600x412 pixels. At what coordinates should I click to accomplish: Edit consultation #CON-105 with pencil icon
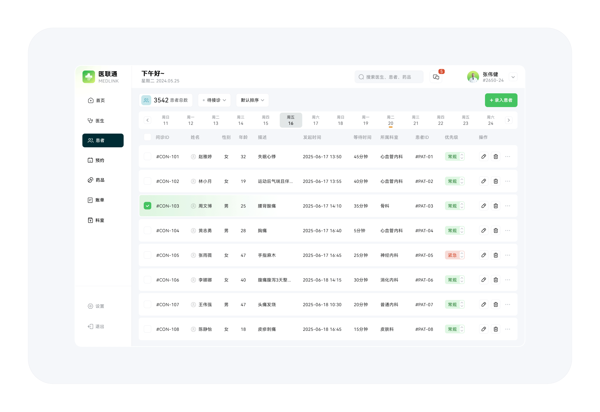click(483, 255)
